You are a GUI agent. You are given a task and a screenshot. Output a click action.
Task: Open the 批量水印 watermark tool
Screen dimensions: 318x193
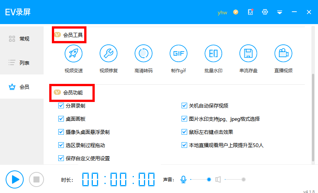[213, 53]
